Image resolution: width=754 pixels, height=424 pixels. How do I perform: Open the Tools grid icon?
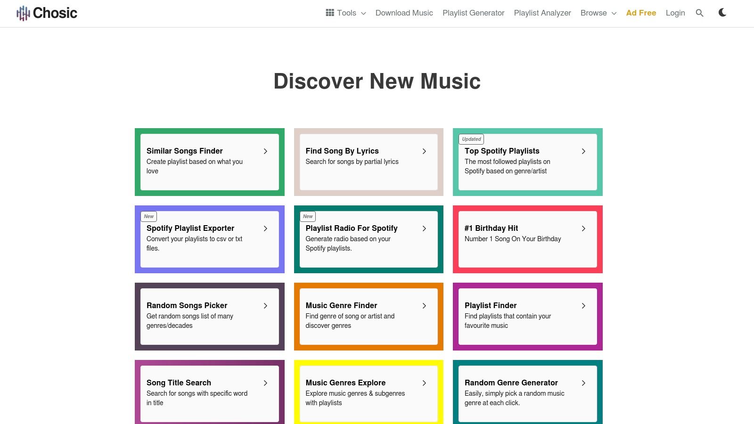(x=330, y=13)
